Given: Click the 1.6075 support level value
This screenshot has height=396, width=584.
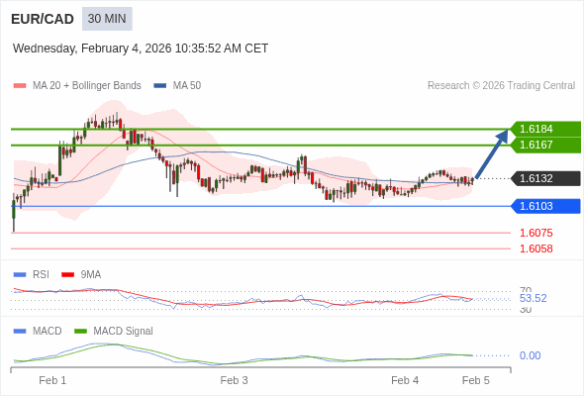Looking at the screenshot, I should pyautogui.click(x=536, y=234).
